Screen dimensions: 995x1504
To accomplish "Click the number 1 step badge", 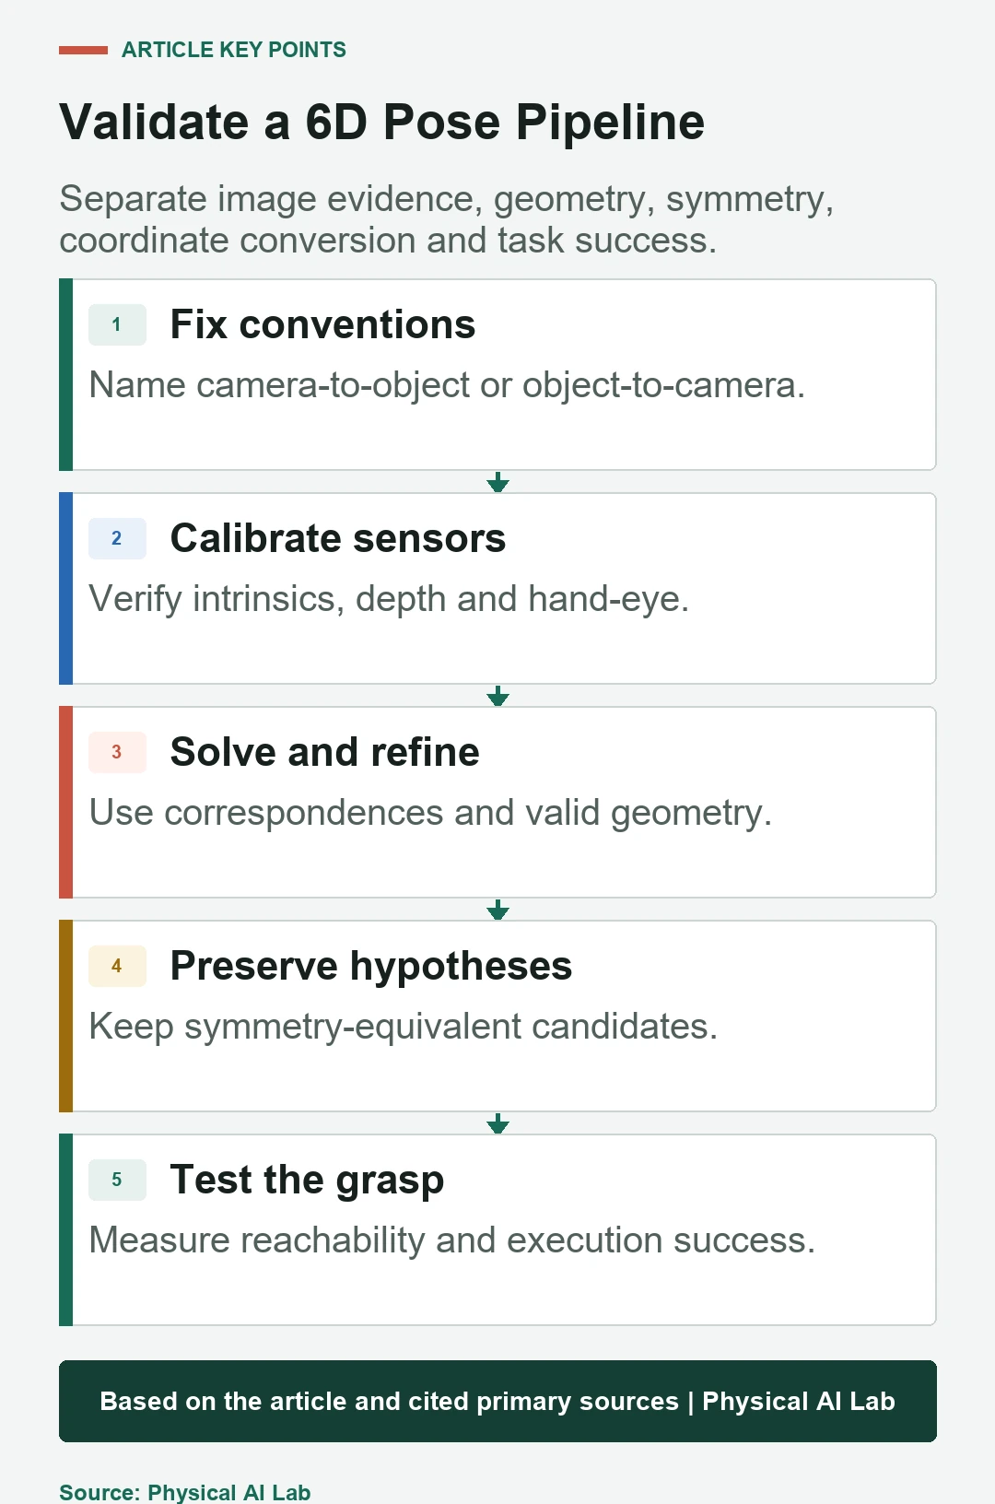I will 117,324.
